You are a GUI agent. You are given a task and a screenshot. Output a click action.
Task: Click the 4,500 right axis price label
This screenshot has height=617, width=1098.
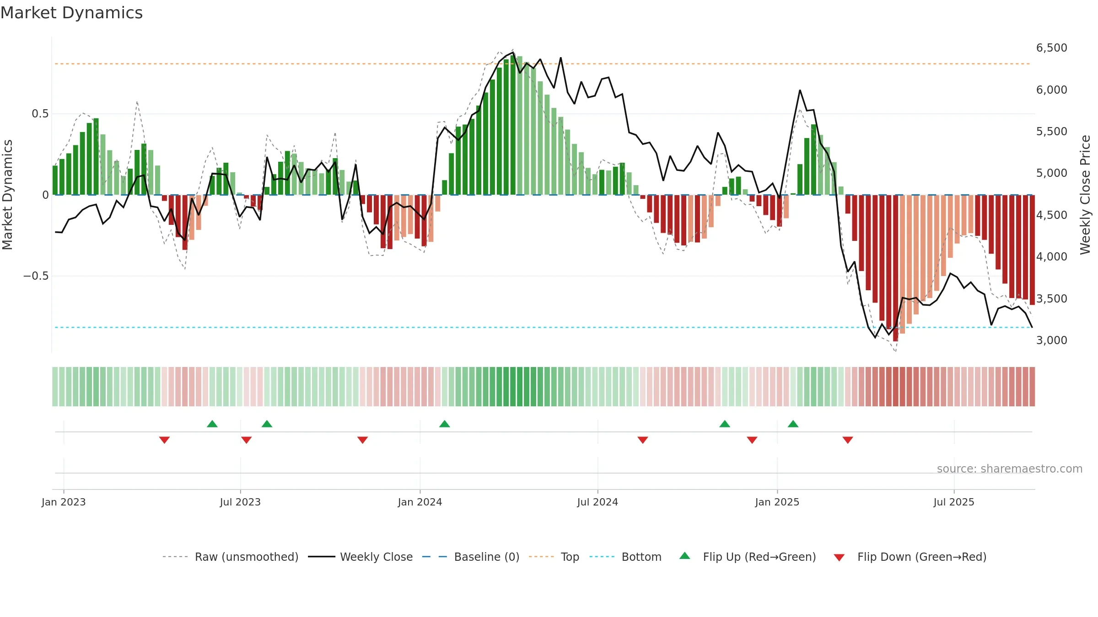click(x=1052, y=215)
